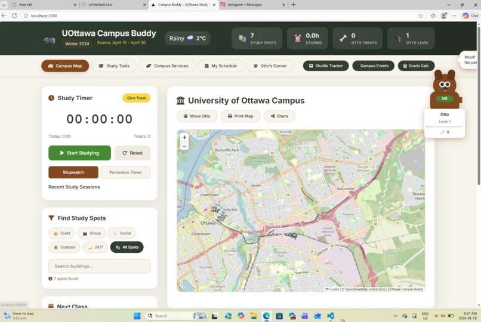This screenshot has width=481, height=322.
Task: Click the Study Spots stat card
Action: coord(257,38)
